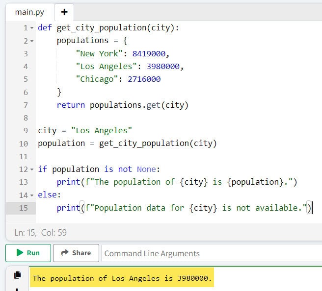The height and width of the screenshot is (291, 322).
Task: Click the number 3980000 on line 4
Action: coord(163,67)
